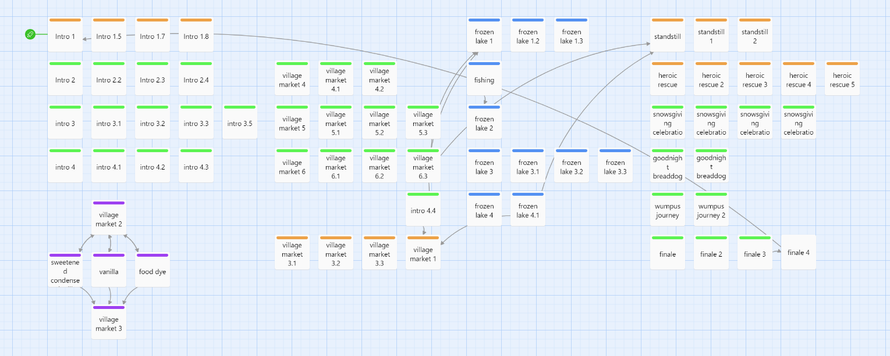Select the "village market 5.2" passage
Image resolution: width=890 pixels, height=356 pixels.
[380, 122]
